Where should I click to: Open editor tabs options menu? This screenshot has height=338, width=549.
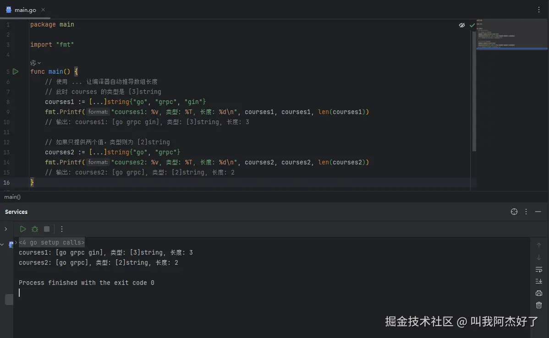point(538,10)
